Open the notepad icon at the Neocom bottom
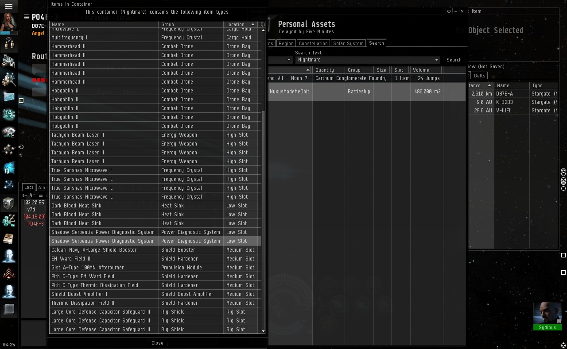Screen dimensions: 567x349 point(9,309)
